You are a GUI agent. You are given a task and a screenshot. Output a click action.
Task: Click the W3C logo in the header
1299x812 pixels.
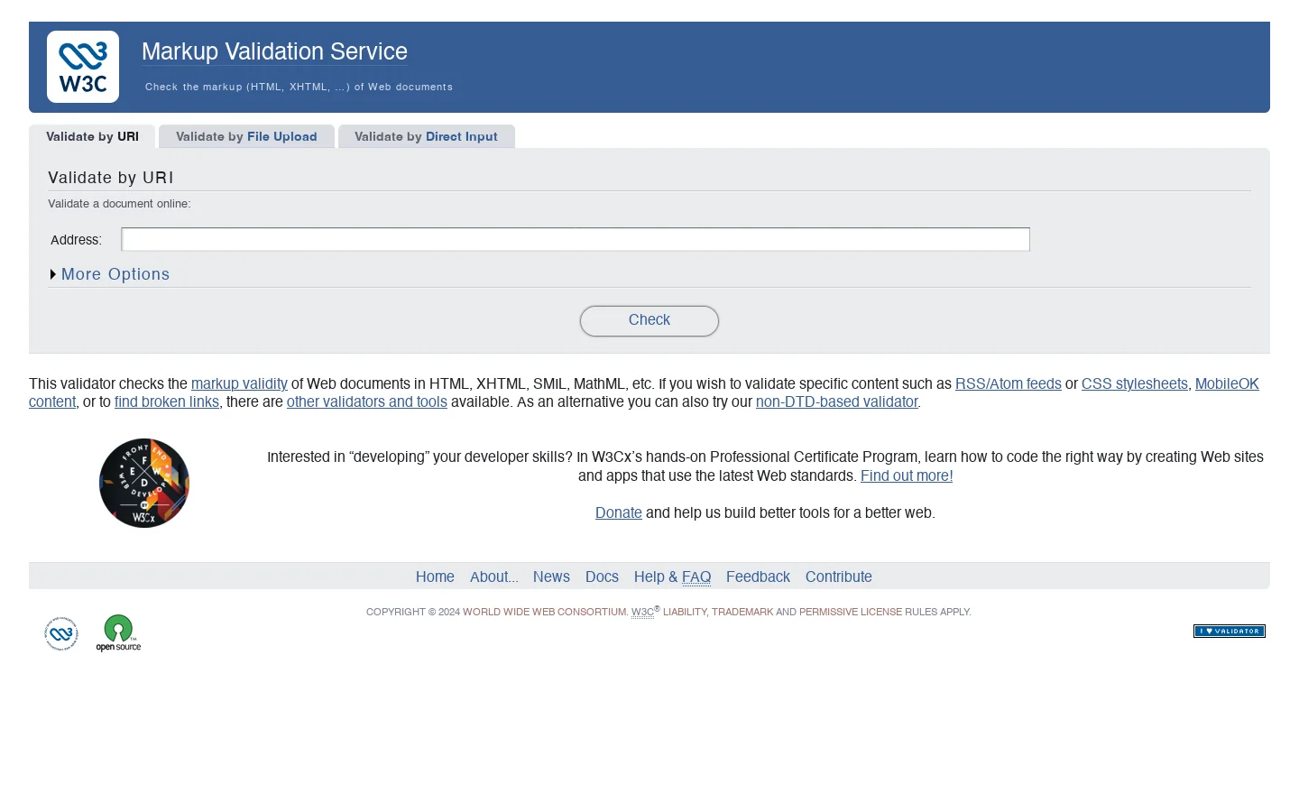pyautogui.click(x=83, y=67)
